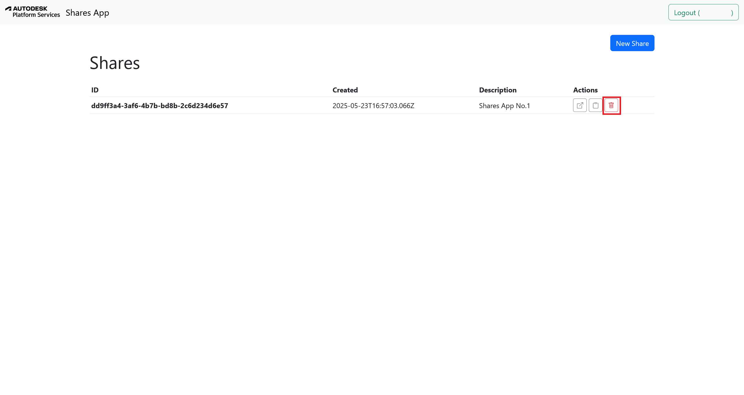Viewport: 744px width, 395px height.
Task: Click the Actions column header
Action: click(x=585, y=90)
